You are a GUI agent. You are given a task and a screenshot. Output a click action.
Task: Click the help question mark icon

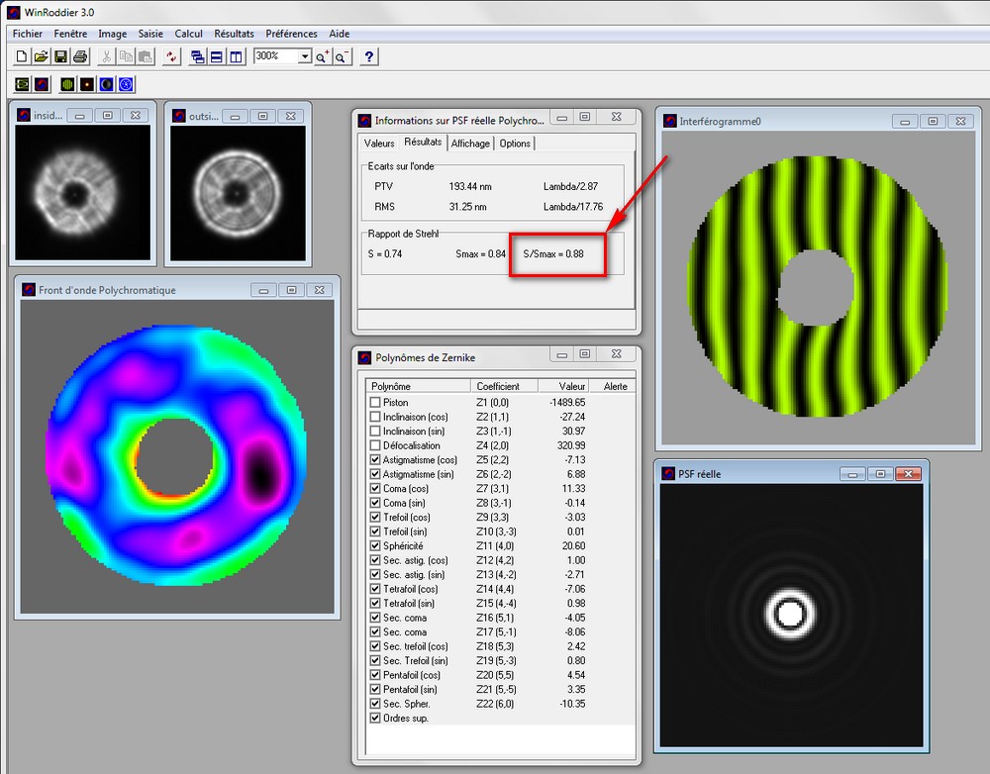368,56
